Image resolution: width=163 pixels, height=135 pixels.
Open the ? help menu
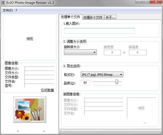[x=16, y=10]
